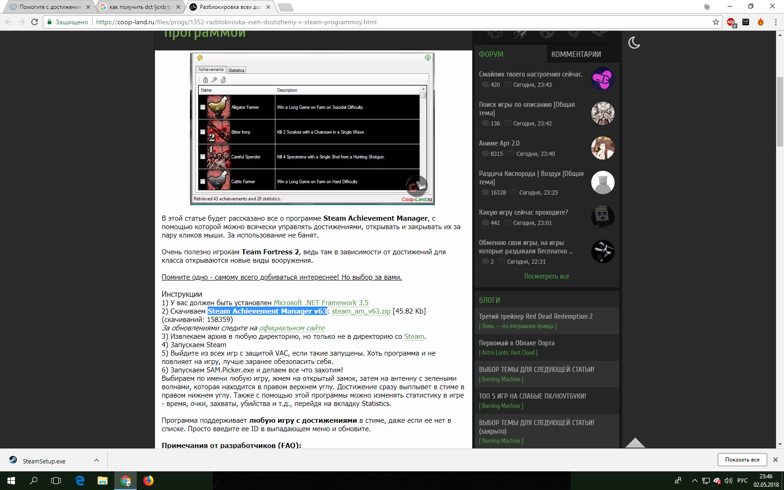The height and width of the screenshot is (490, 784).
Task: Open the Microsoft .NET Framework 3.5 link
Action: tap(321, 303)
